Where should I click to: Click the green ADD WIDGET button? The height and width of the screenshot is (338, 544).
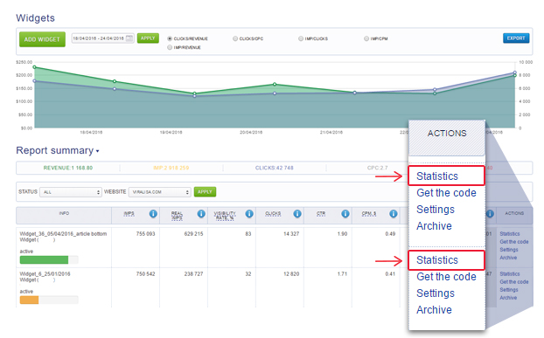pos(42,39)
